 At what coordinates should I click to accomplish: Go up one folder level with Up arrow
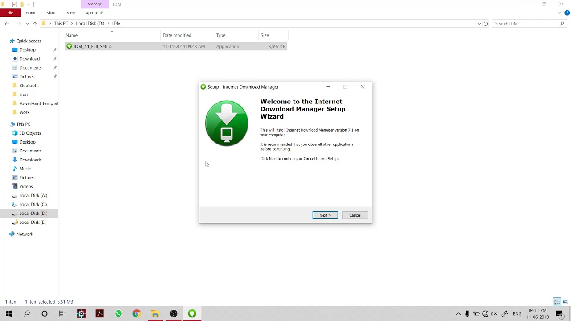point(35,24)
